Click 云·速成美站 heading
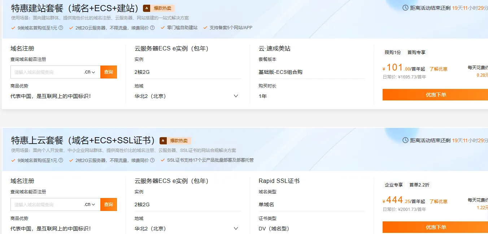The image size is (488, 234). pyautogui.click(x=274, y=49)
